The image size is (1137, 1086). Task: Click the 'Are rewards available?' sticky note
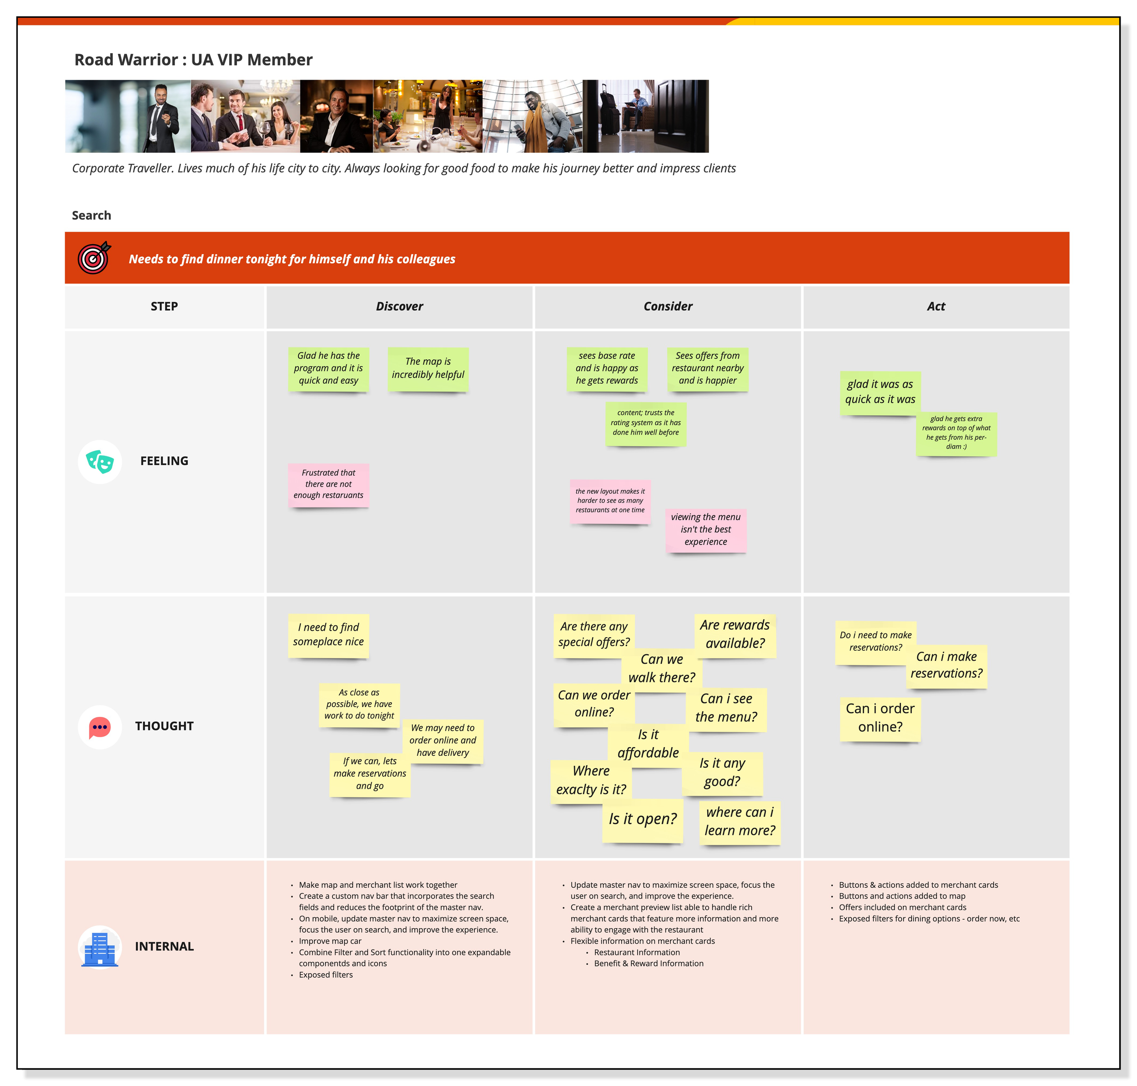pos(735,635)
